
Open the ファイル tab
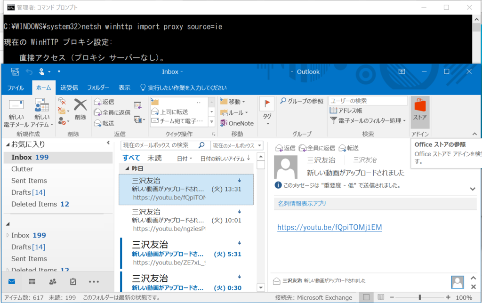tap(16, 88)
